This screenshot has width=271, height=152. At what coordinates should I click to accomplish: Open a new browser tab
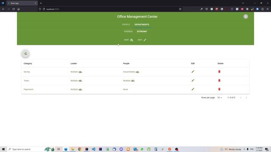41,3
